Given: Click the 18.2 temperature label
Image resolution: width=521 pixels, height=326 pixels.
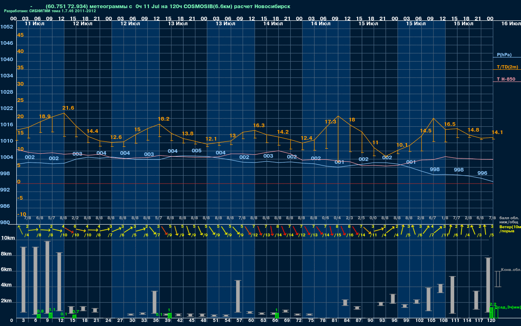Looking at the screenshot, I should click(x=164, y=119).
